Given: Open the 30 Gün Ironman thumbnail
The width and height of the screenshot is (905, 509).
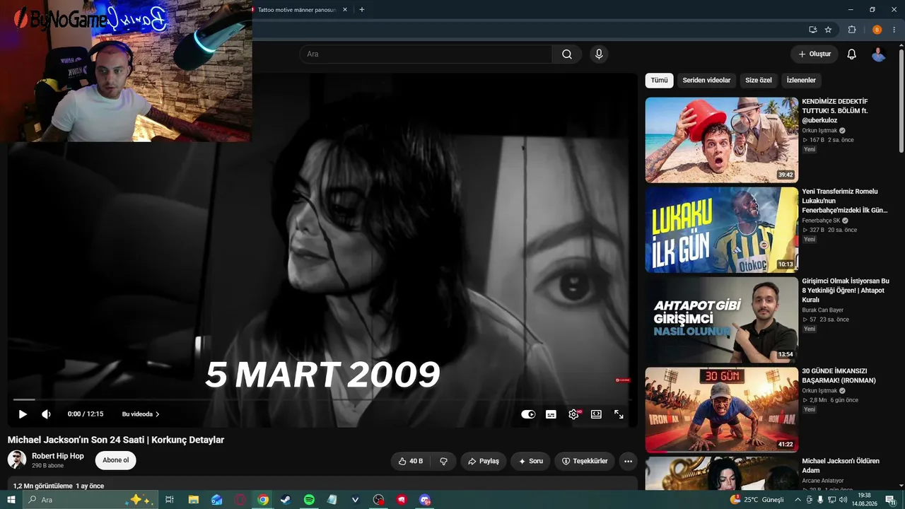Looking at the screenshot, I should [721, 409].
